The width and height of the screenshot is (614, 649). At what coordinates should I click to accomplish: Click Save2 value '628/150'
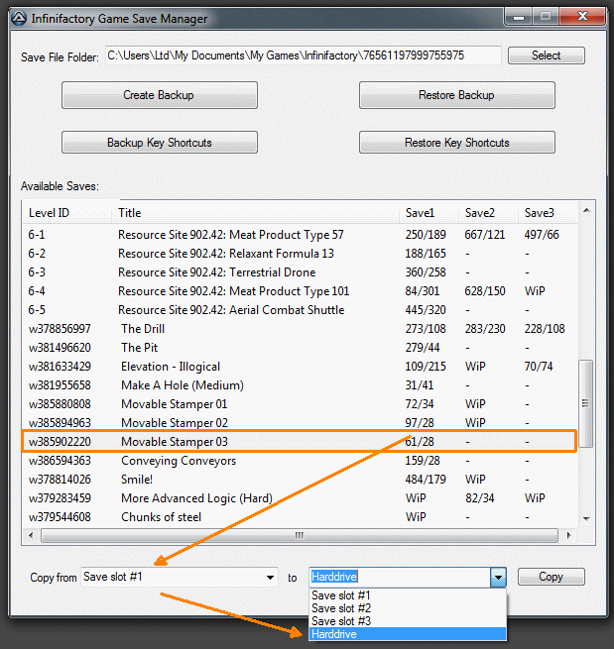pos(485,291)
